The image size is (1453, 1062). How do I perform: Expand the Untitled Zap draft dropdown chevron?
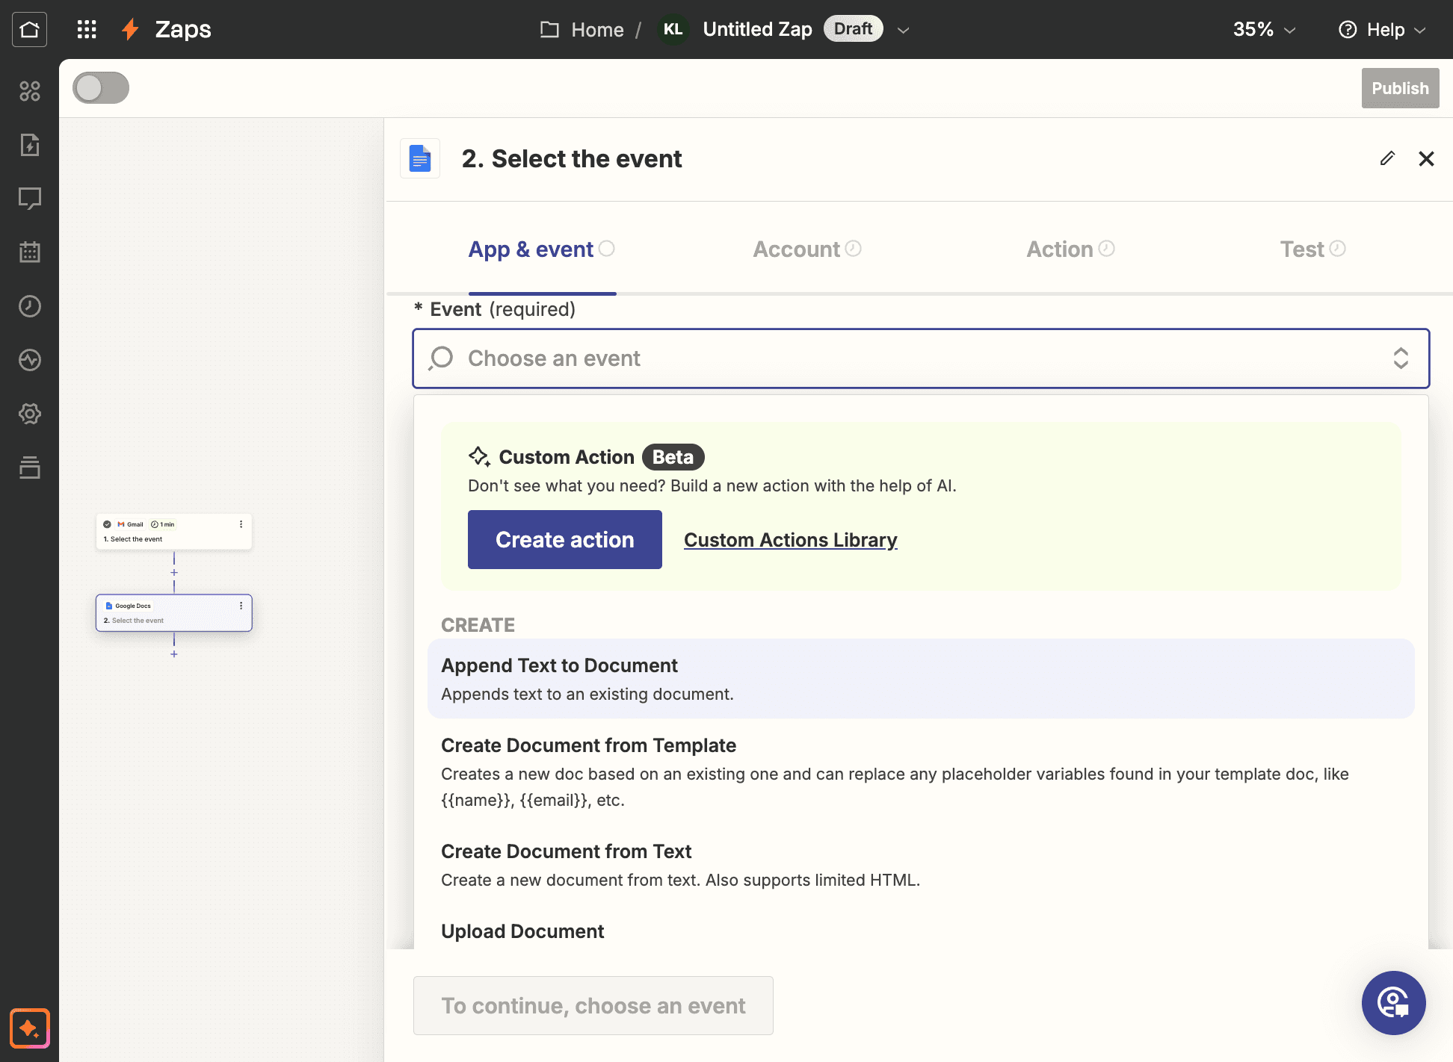click(903, 30)
